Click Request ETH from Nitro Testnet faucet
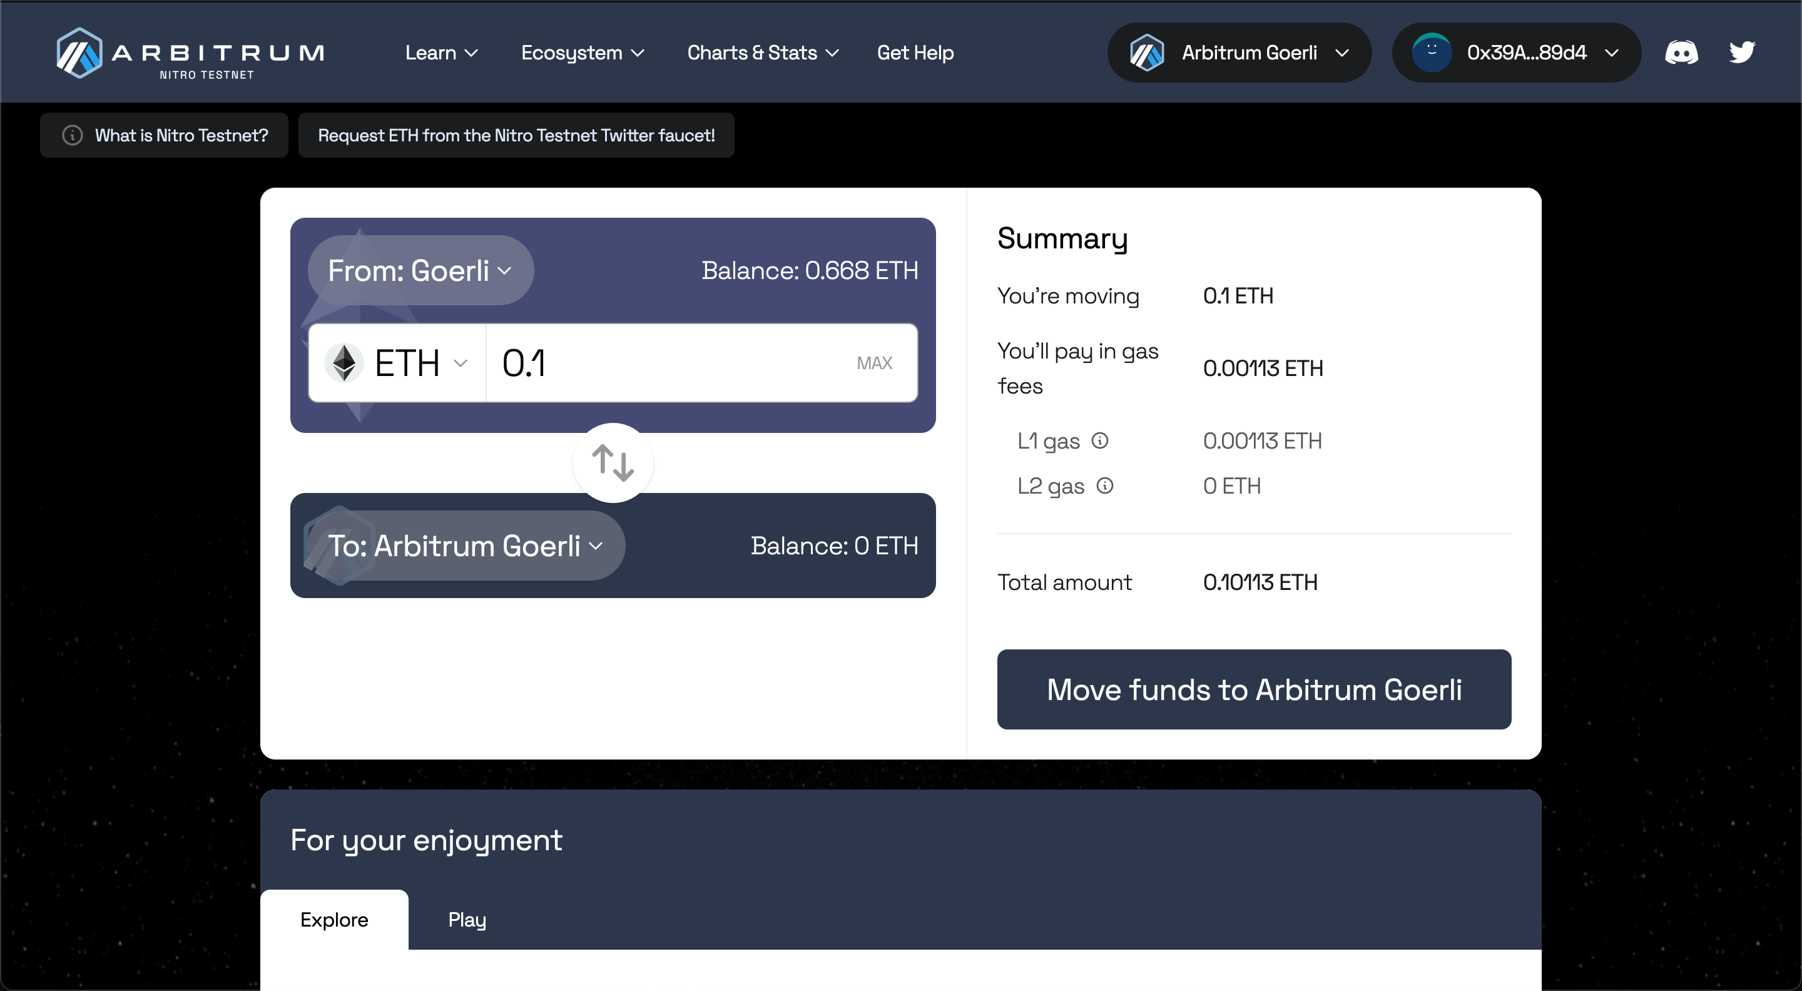1802x991 pixels. coord(515,136)
